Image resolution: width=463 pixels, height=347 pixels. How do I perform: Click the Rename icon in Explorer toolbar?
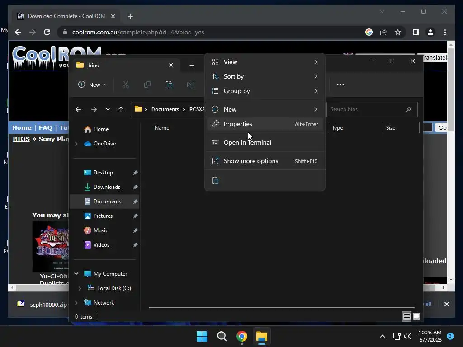pyautogui.click(x=191, y=84)
